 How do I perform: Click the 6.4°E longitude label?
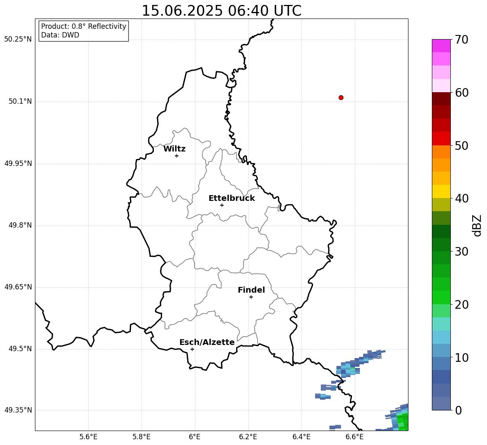point(301,437)
